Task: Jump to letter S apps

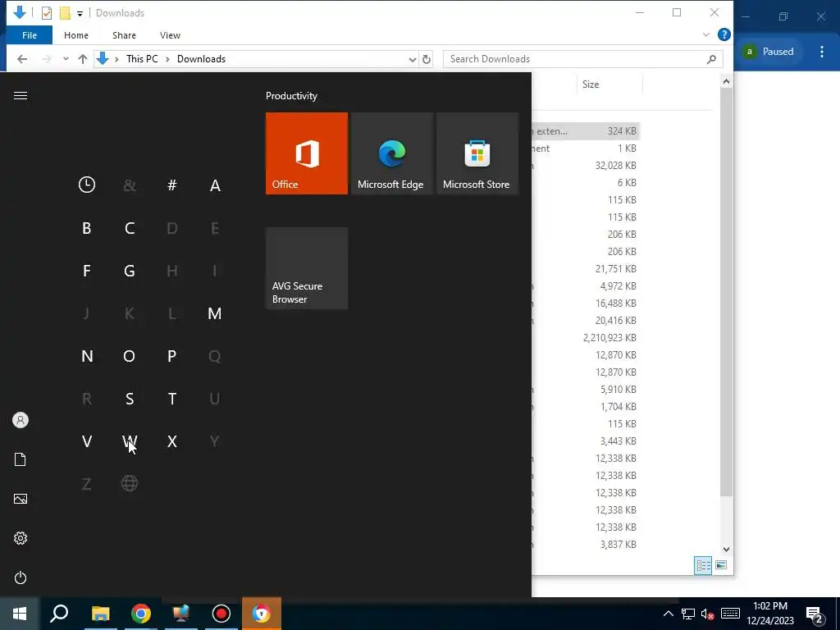Action: (130, 399)
